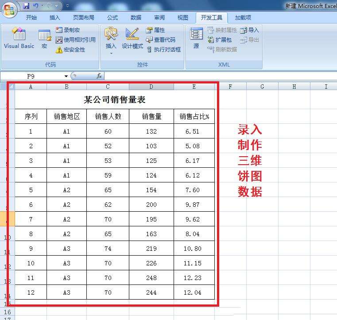The width and height of the screenshot is (337, 320).
Task: Select column A header
Action: [31, 87]
